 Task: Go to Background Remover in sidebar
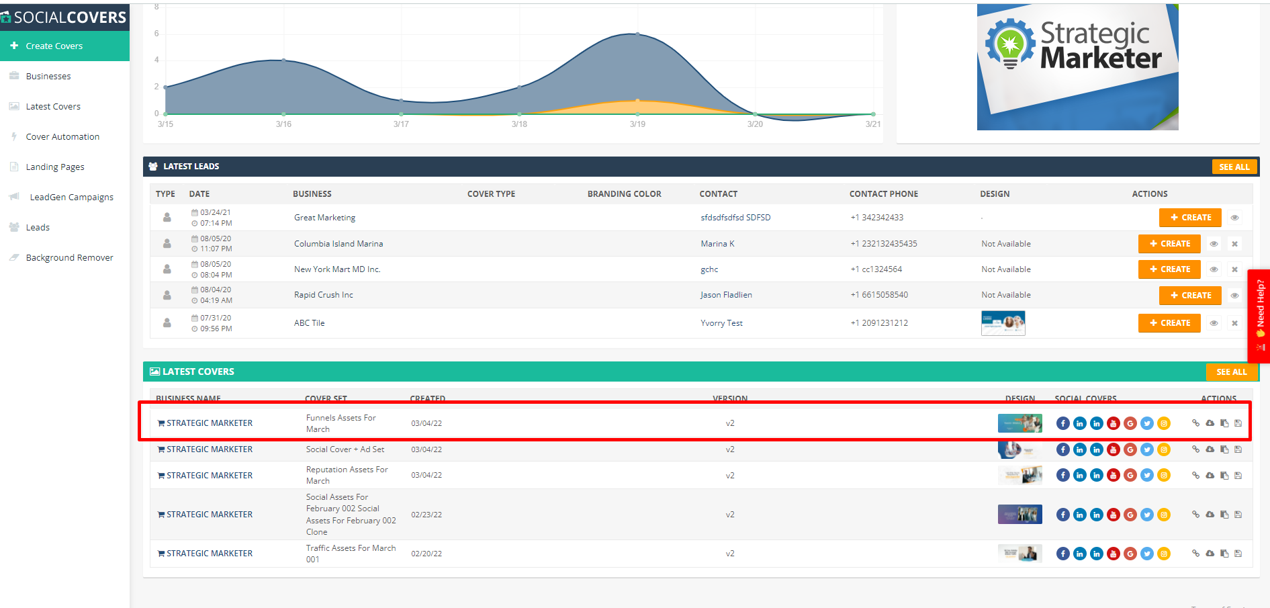pos(69,257)
